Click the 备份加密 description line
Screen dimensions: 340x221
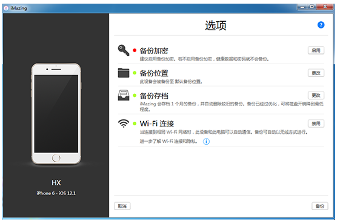(204, 59)
